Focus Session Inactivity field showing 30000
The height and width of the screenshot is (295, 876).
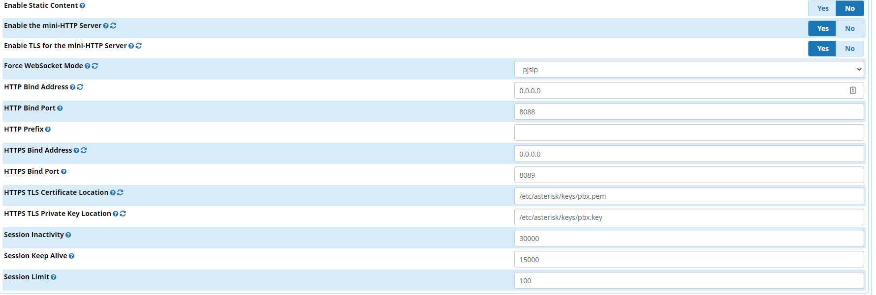689,238
